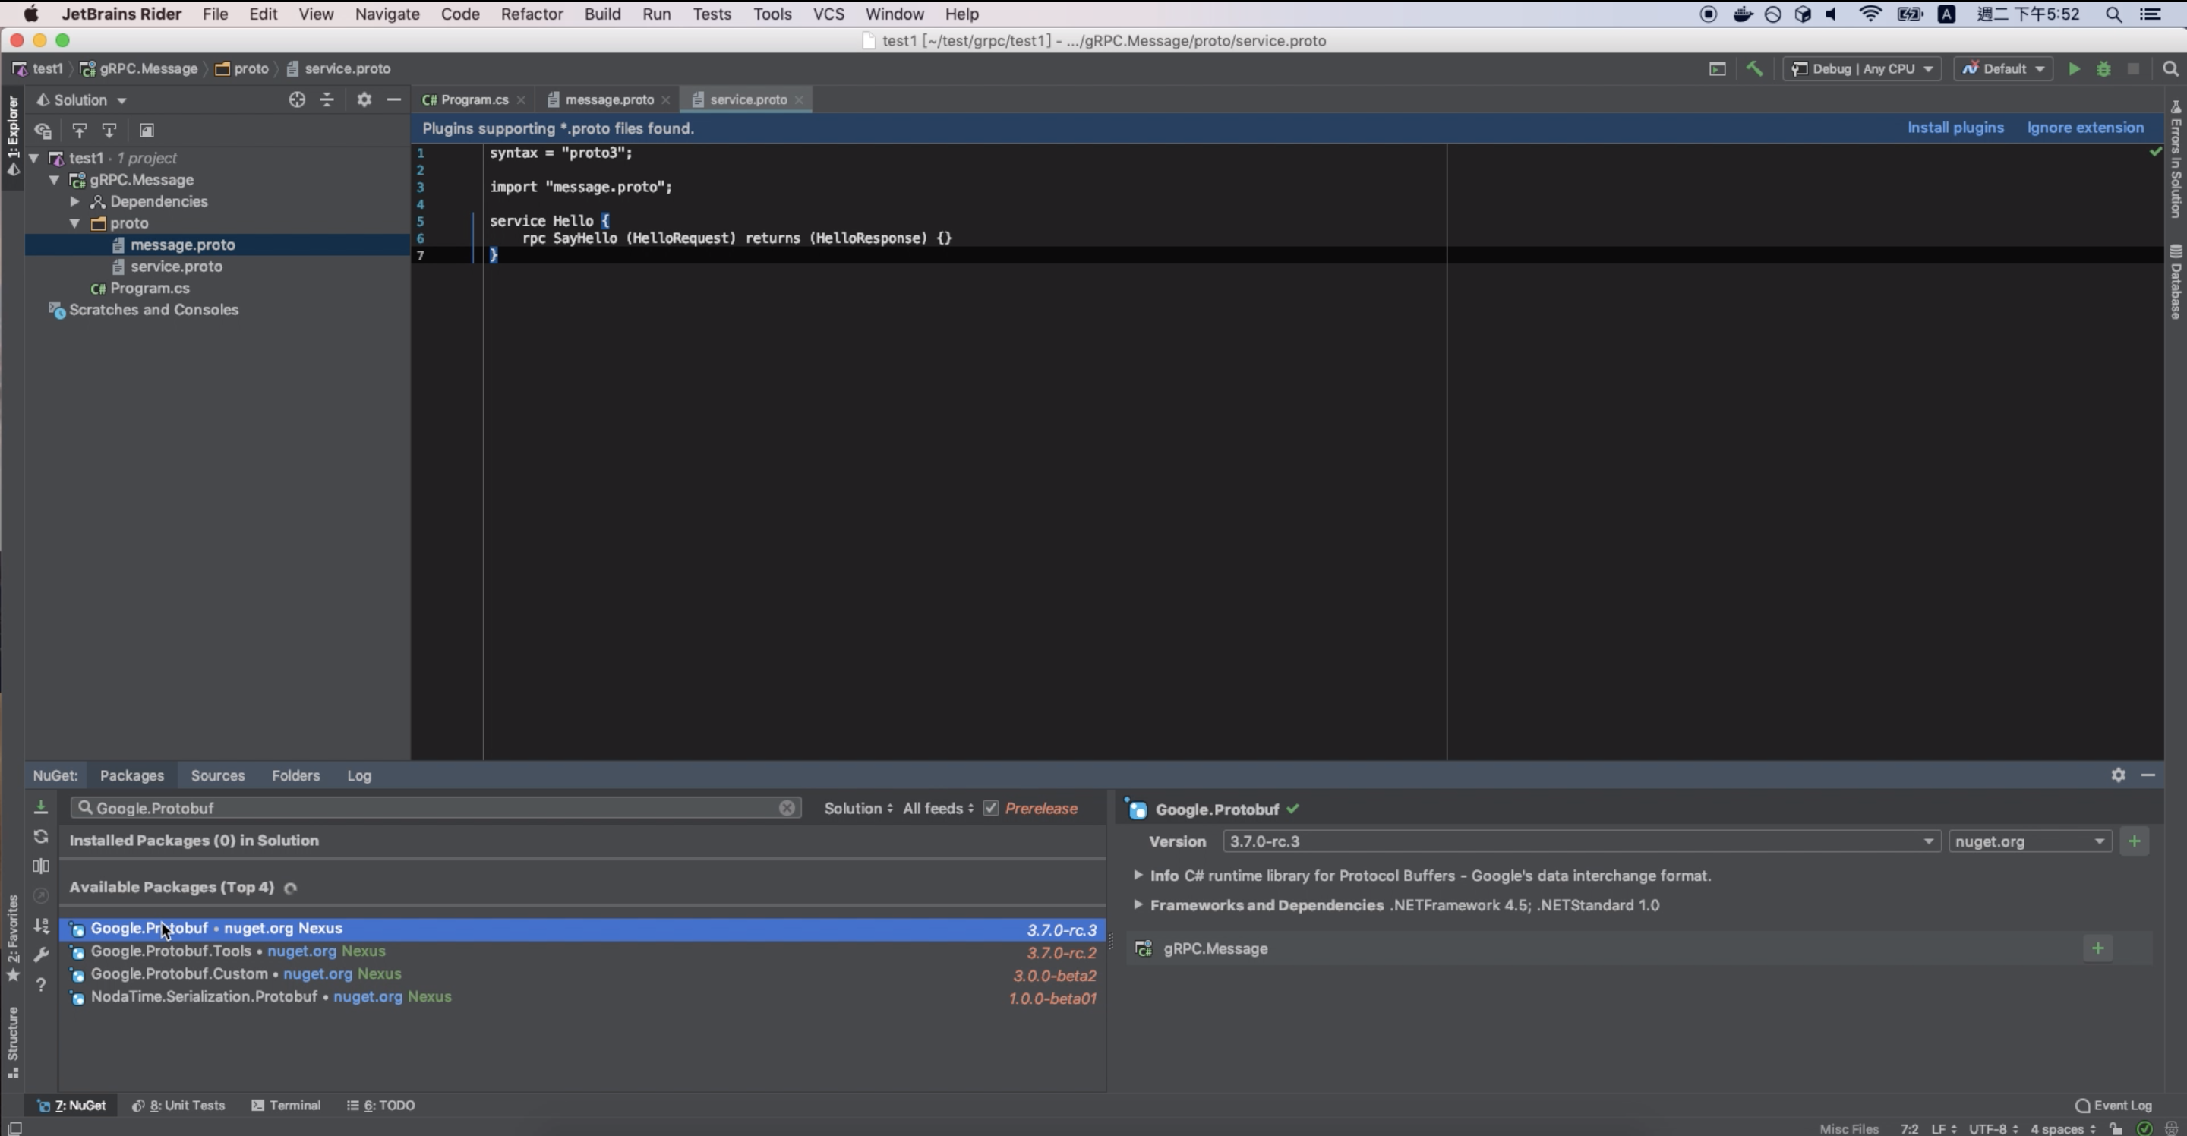Open NuGet panel settings gear
2187x1136 pixels.
2118,775
